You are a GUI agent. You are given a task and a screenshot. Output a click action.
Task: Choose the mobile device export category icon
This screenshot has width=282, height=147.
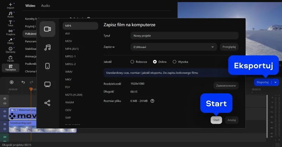(x=47, y=66)
